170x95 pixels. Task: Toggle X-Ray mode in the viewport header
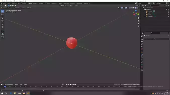pos(130,8)
